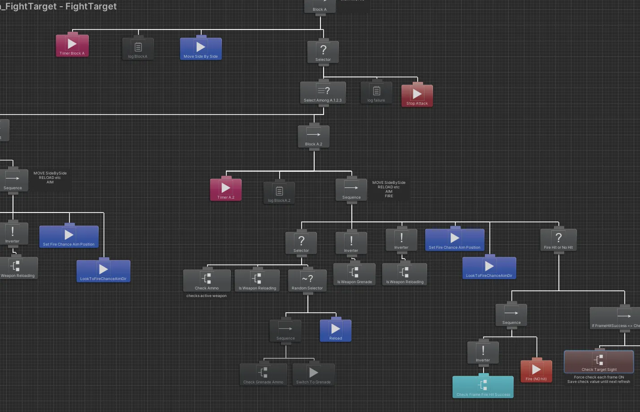
Task: Select the Is Weapon Grenade condition node
Action: point(355,274)
